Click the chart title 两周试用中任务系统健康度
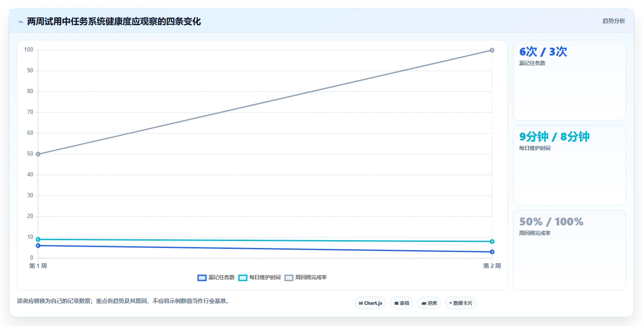Image resolution: width=643 pixels, height=326 pixels. [x=114, y=22]
